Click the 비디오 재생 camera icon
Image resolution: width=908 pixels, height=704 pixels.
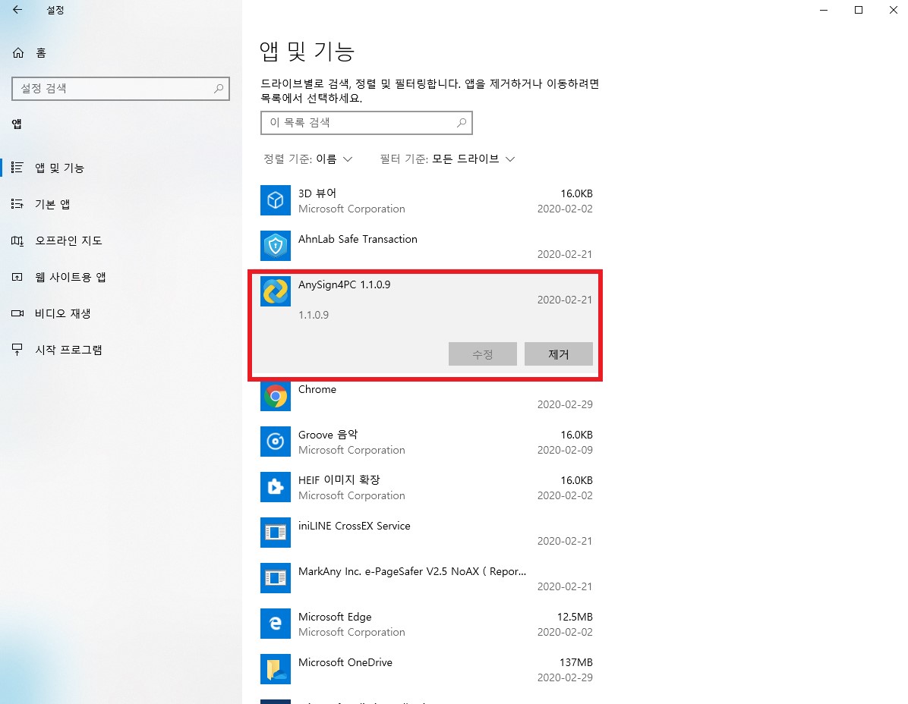(17, 313)
